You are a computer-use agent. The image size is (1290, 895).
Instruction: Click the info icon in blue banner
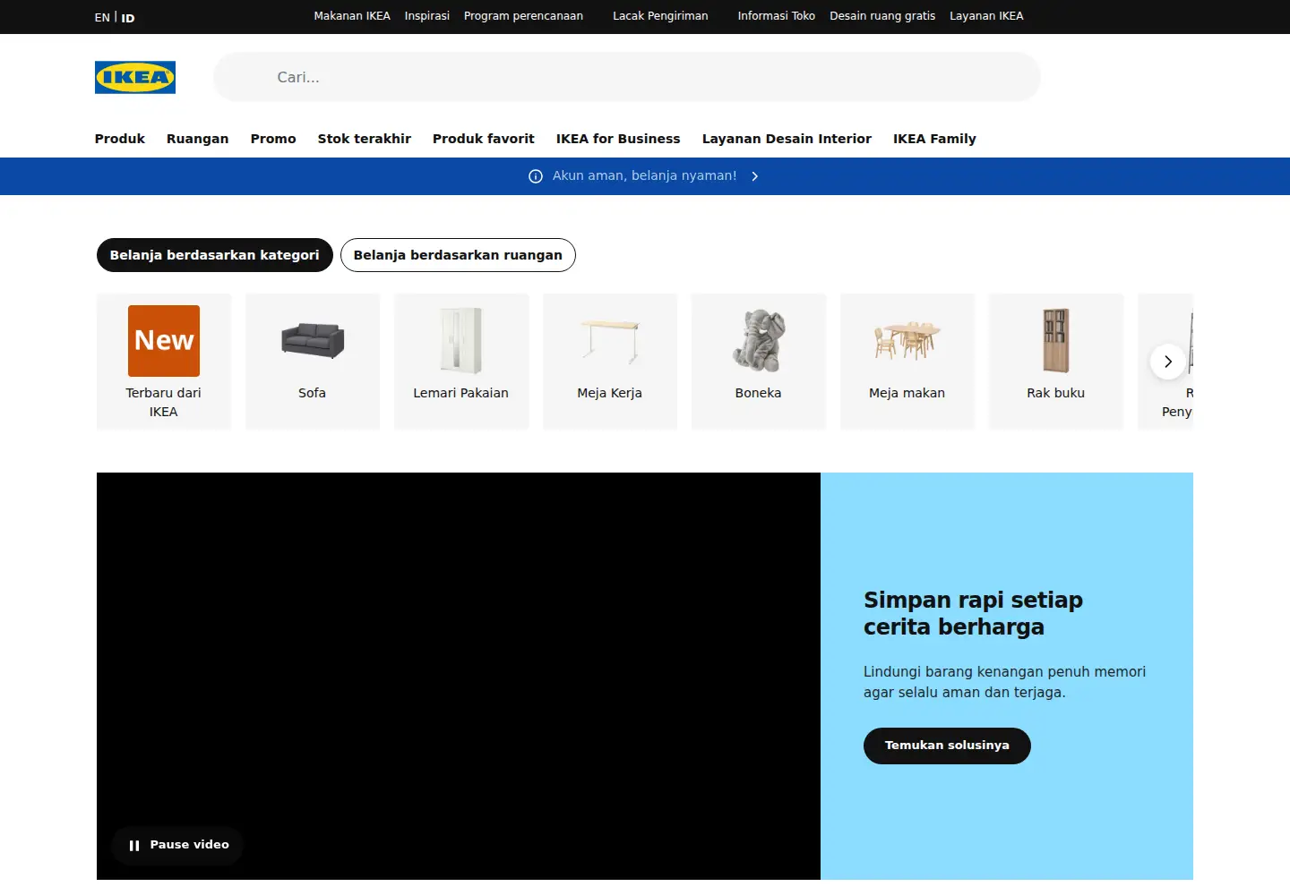point(536,176)
